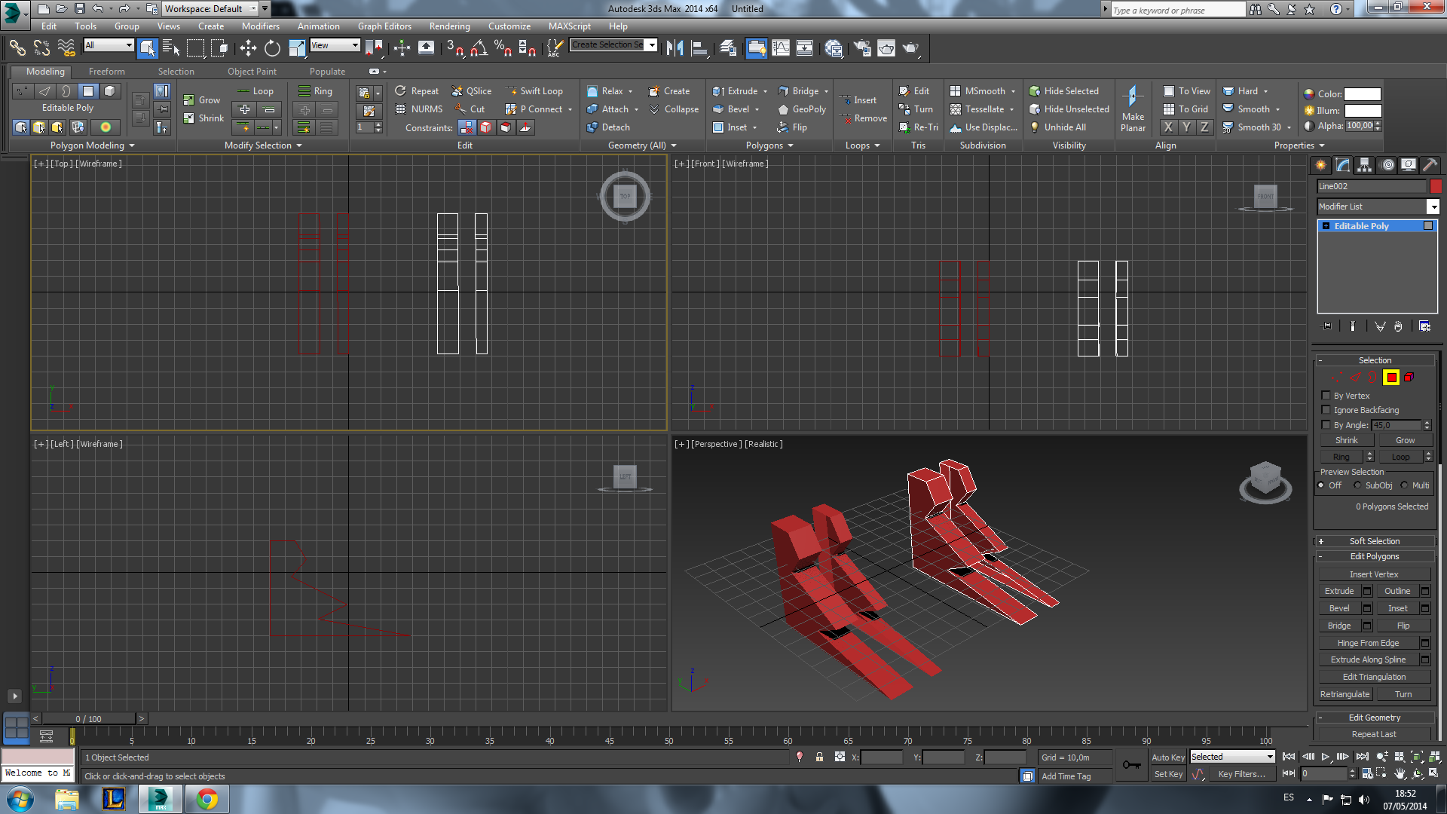Switch to the Hierarchy command panel tab
The width and height of the screenshot is (1447, 814).
[x=1364, y=165]
